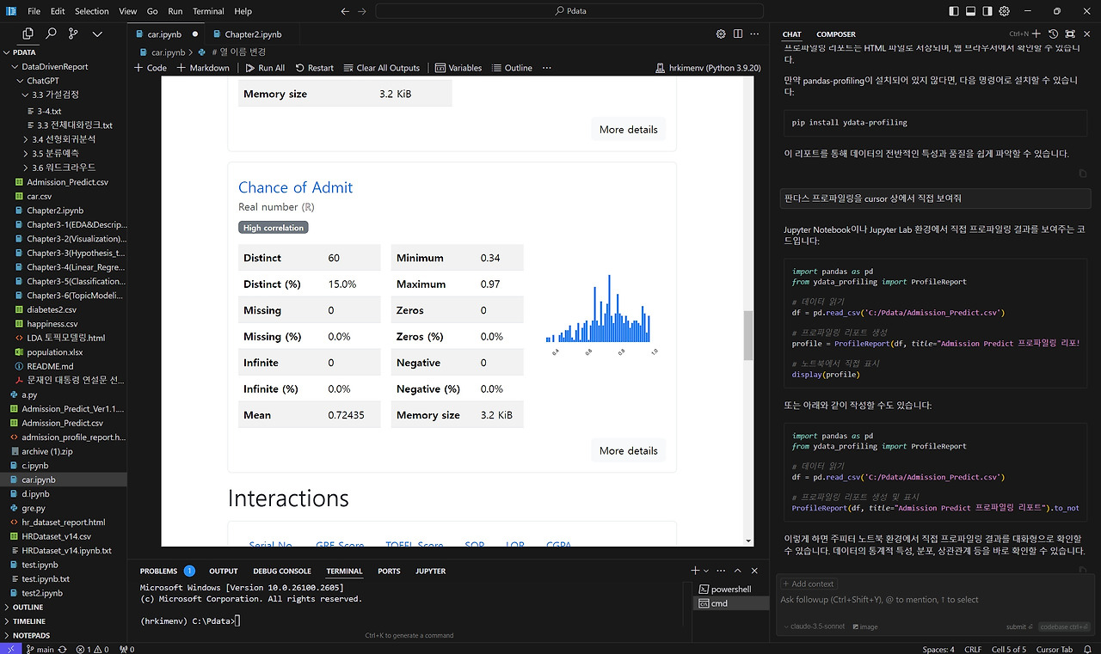Open the Explorer view icon
This screenshot has height=654, width=1101.
[x=28, y=34]
